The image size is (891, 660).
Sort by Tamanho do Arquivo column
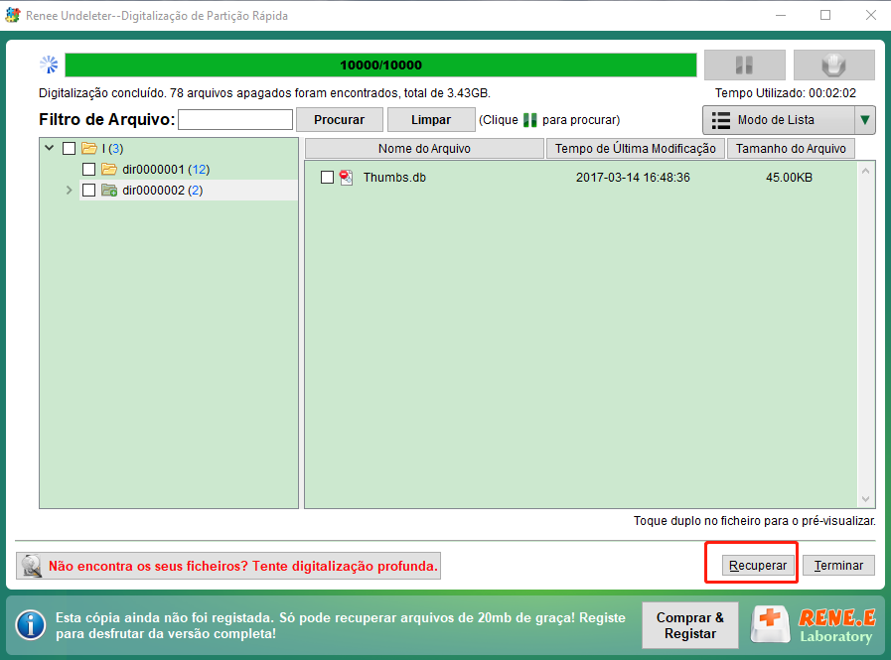[x=791, y=148]
